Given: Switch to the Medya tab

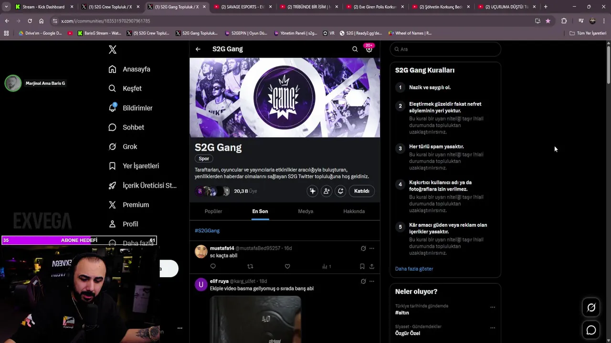Looking at the screenshot, I should pos(305,212).
